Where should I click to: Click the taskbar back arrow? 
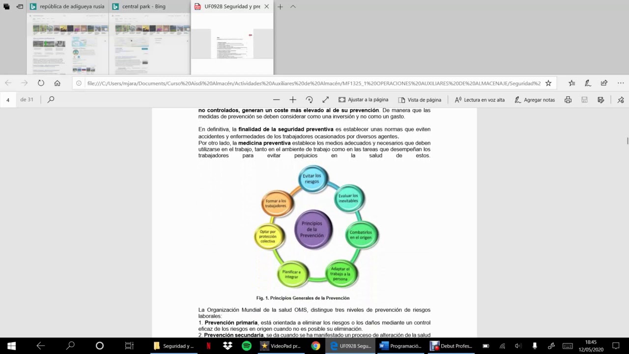(x=41, y=346)
